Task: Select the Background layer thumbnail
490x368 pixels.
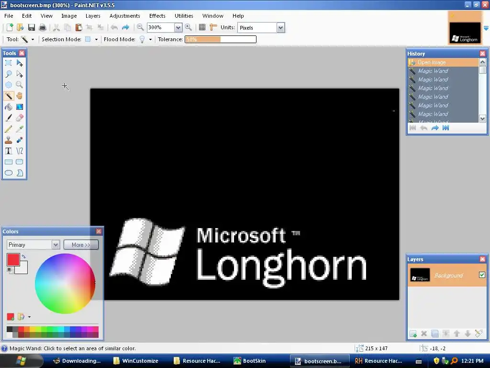Action: (420, 275)
